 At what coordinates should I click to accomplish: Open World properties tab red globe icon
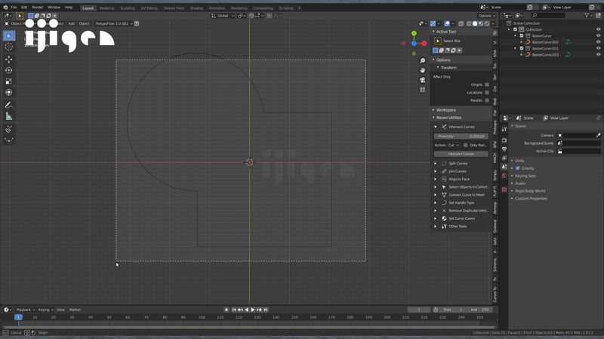504,176
